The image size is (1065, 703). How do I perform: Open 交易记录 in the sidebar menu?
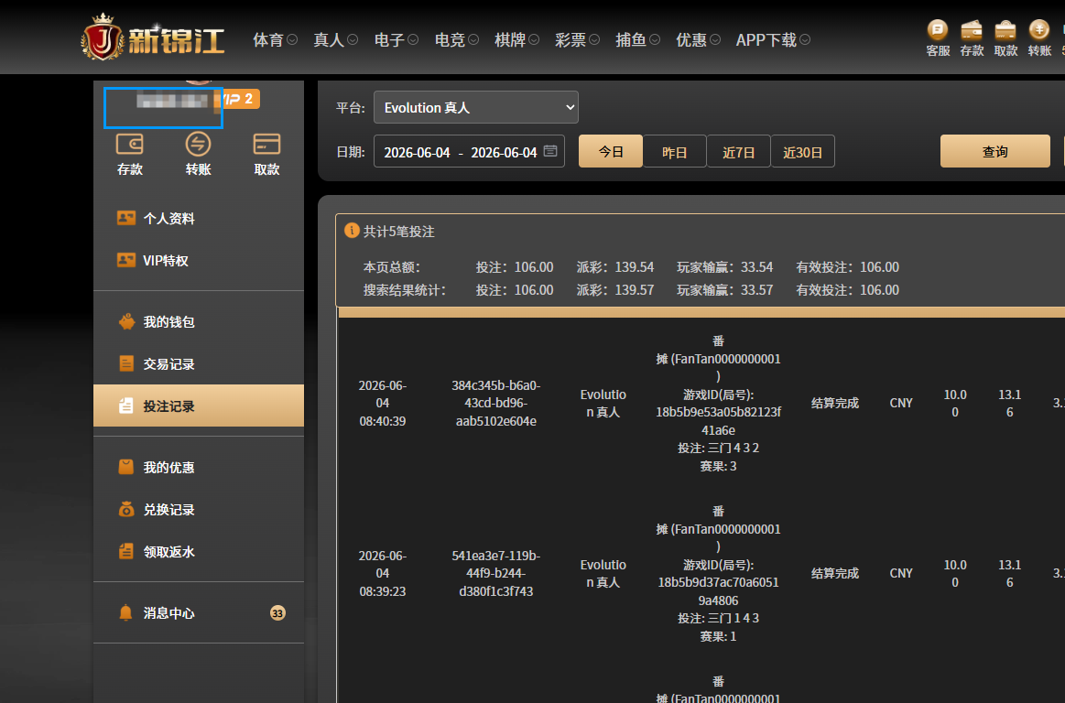tap(199, 363)
